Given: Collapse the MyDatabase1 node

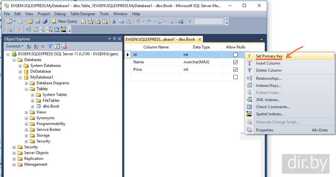Looking at the screenshot, I should point(20,78).
